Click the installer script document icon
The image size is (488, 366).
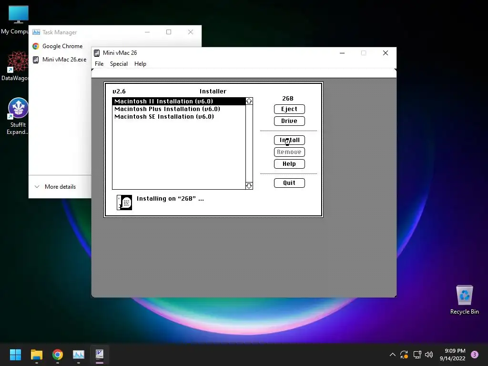[x=124, y=202]
